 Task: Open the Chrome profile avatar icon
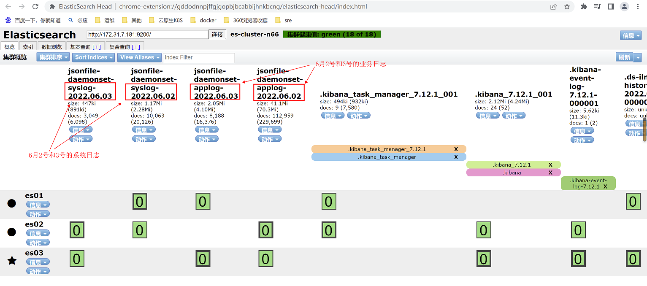click(624, 7)
